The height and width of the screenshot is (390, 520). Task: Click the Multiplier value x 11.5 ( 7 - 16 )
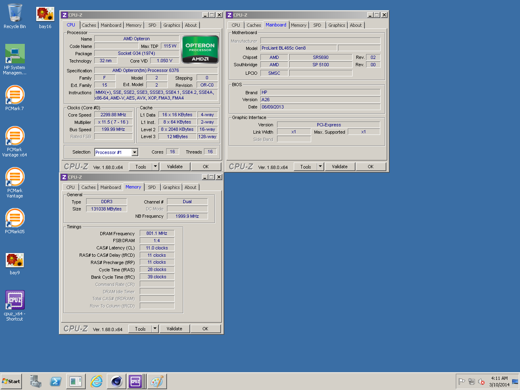113,122
